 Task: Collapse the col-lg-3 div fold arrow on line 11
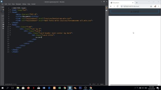click(x=10, y=29)
